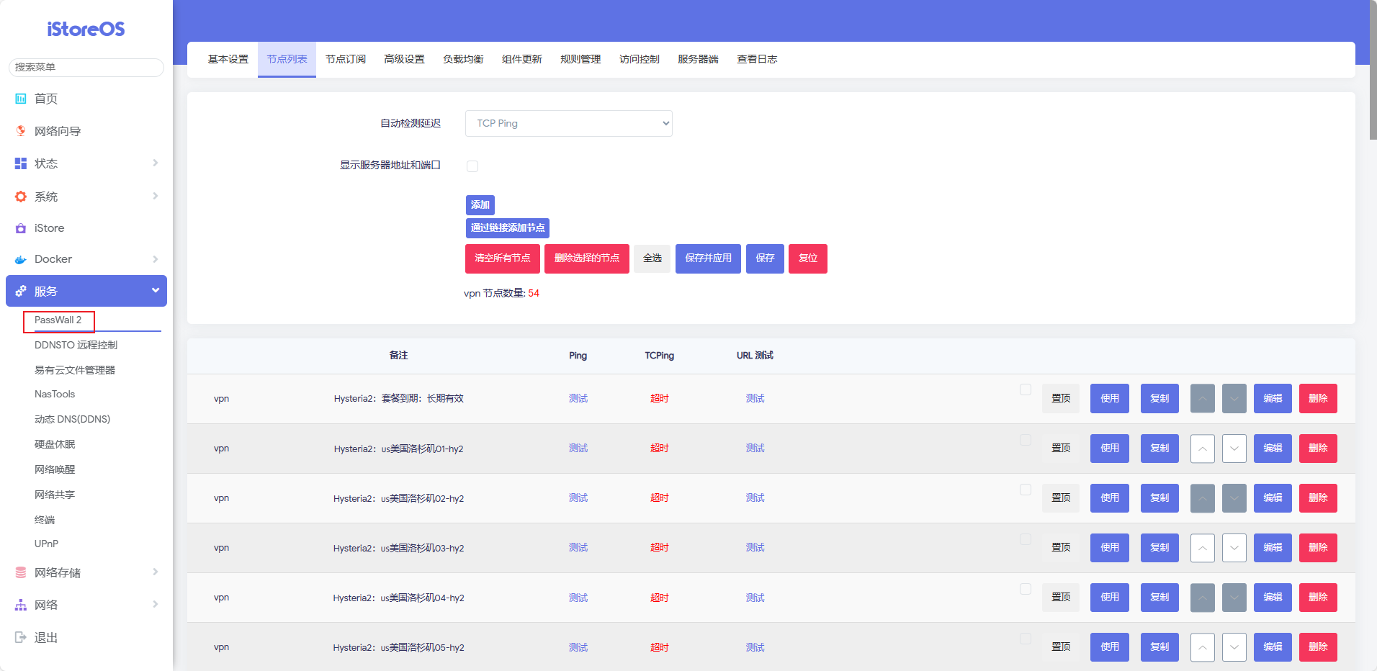The height and width of the screenshot is (671, 1377).
Task: Select the us美国洛杉矶02-hy2 node checkbox
Action: coord(1026,490)
